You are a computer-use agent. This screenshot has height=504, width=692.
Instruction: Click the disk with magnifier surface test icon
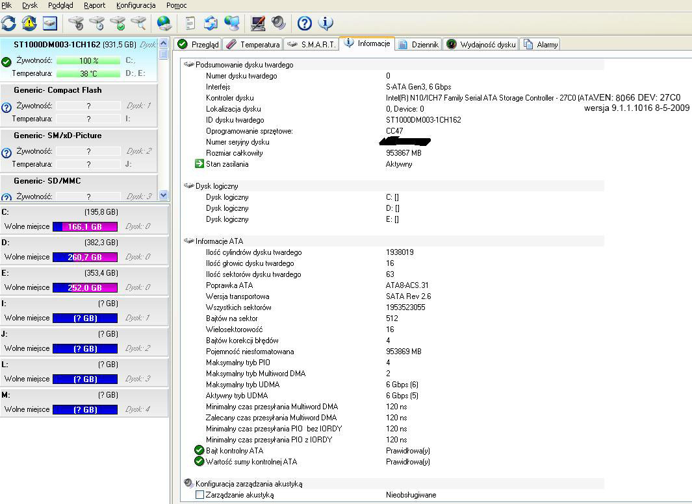138,23
